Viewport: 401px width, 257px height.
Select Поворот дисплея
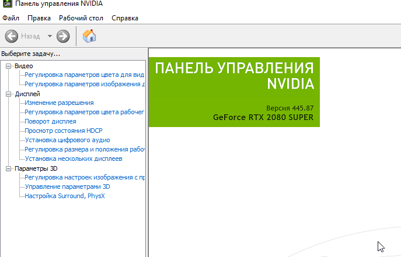50,121
